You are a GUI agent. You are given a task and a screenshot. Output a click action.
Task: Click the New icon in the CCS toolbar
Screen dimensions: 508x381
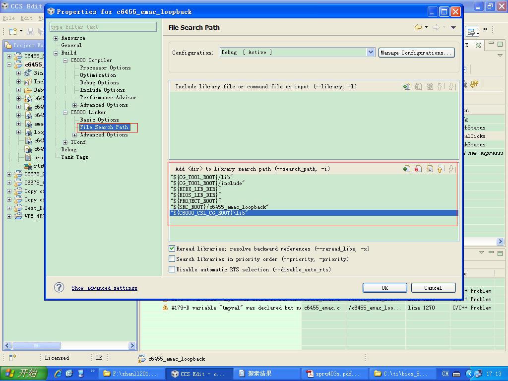pyautogui.click(x=13, y=31)
